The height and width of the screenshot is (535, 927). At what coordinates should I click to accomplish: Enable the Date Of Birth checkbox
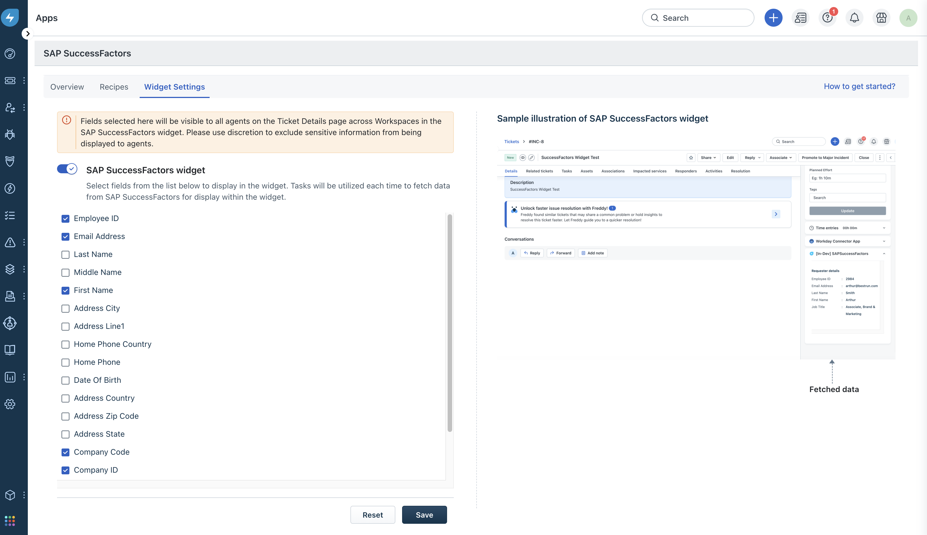pos(65,380)
